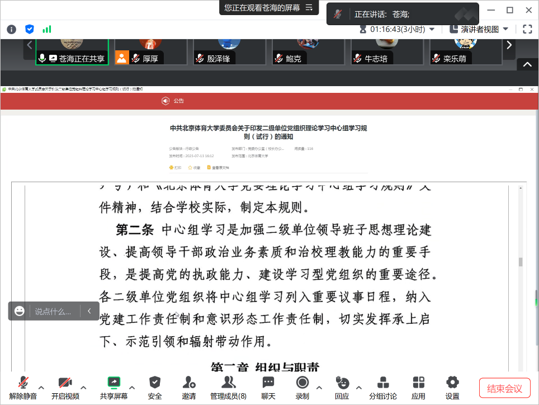Click the 说点什么 chat input field
539x405 pixels.
tap(54, 312)
